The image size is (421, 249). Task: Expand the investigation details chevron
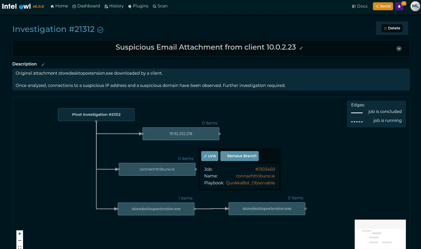(399, 49)
